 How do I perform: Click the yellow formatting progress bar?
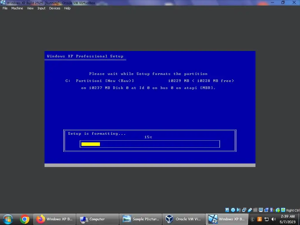click(x=91, y=144)
